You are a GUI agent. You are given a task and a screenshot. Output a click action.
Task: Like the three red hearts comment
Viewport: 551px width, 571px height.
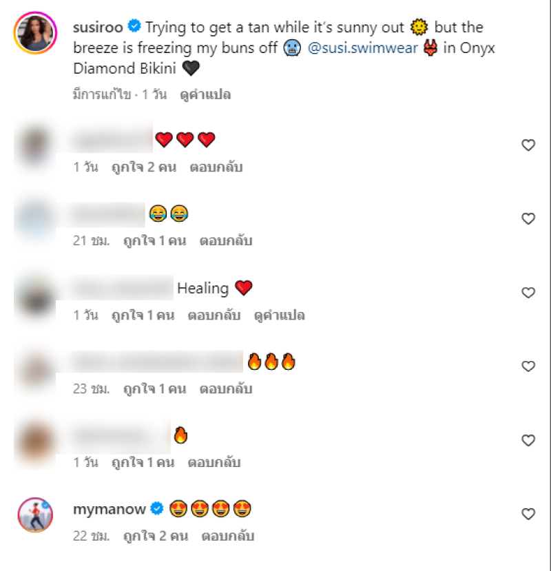(x=528, y=145)
